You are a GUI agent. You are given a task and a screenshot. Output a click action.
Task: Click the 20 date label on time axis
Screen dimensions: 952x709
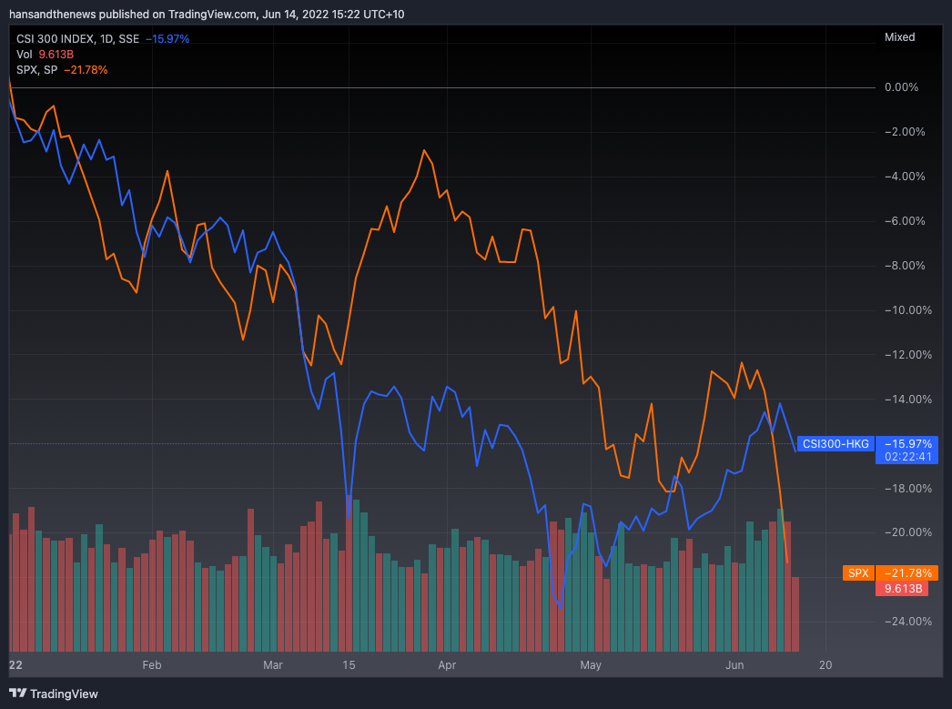coord(825,665)
